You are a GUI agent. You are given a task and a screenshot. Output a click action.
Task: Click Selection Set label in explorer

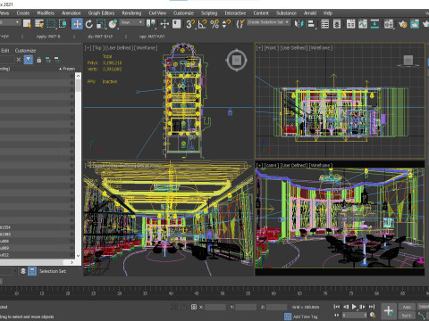click(x=53, y=271)
